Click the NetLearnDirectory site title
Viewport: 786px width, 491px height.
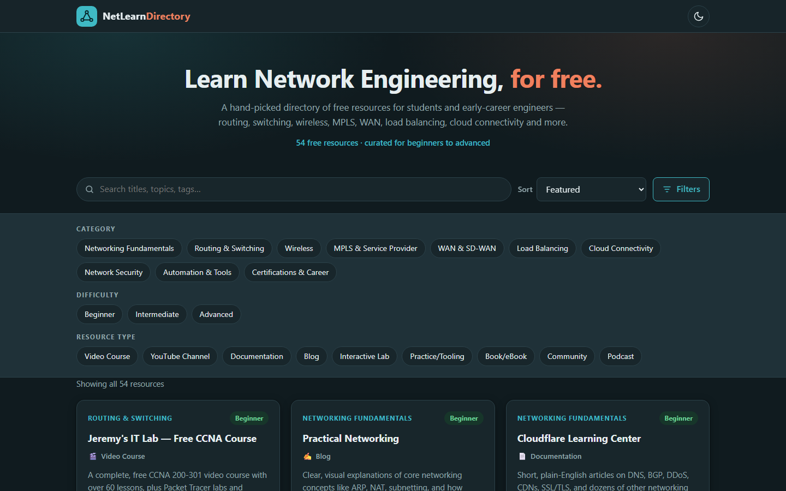pyautogui.click(x=146, y=16)
